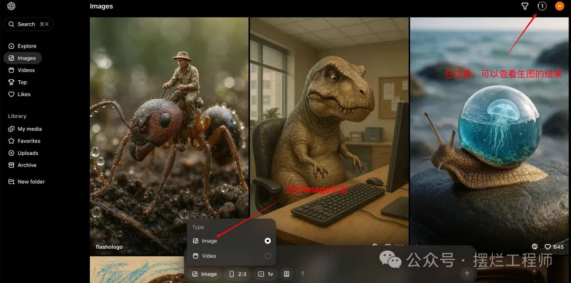Open the orange user avatar menu
The image size is (571, 283).
559,6
